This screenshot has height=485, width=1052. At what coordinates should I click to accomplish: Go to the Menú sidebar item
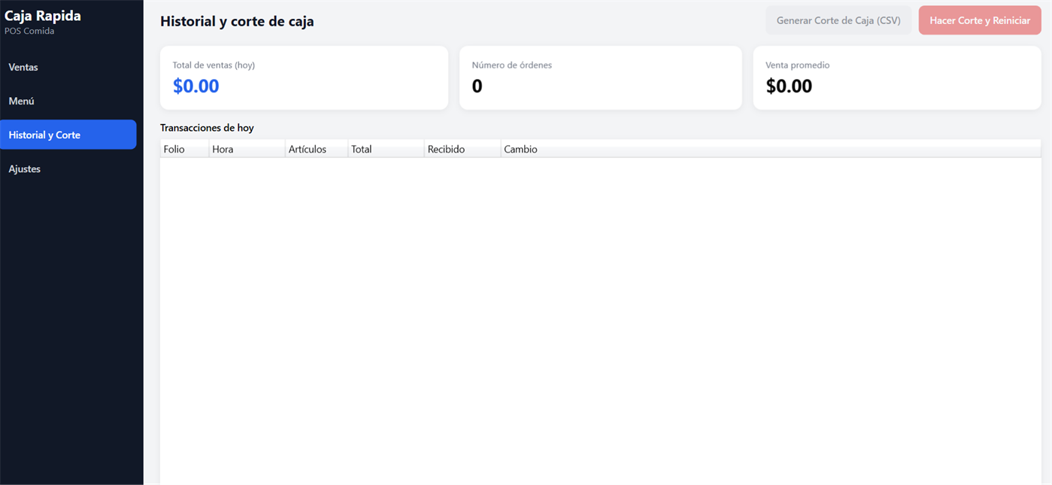pyautogui.click(x=68, y=101)
